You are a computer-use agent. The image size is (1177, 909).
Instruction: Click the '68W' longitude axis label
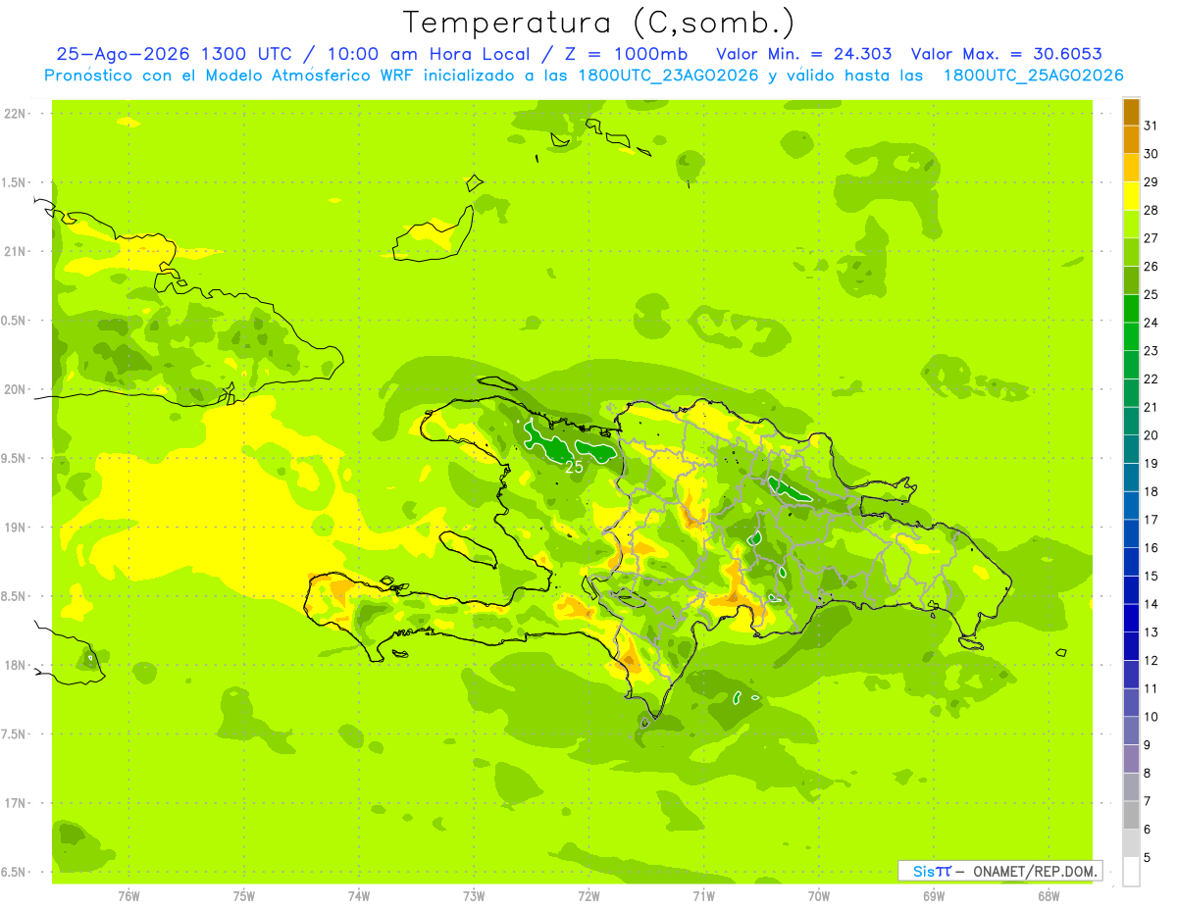tap(1049, 895)
